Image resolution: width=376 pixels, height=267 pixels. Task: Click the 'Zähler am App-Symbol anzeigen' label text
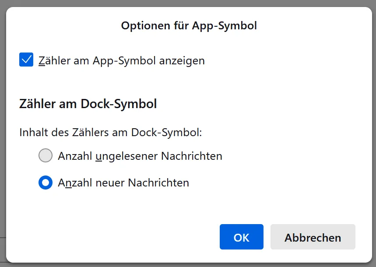122,60
